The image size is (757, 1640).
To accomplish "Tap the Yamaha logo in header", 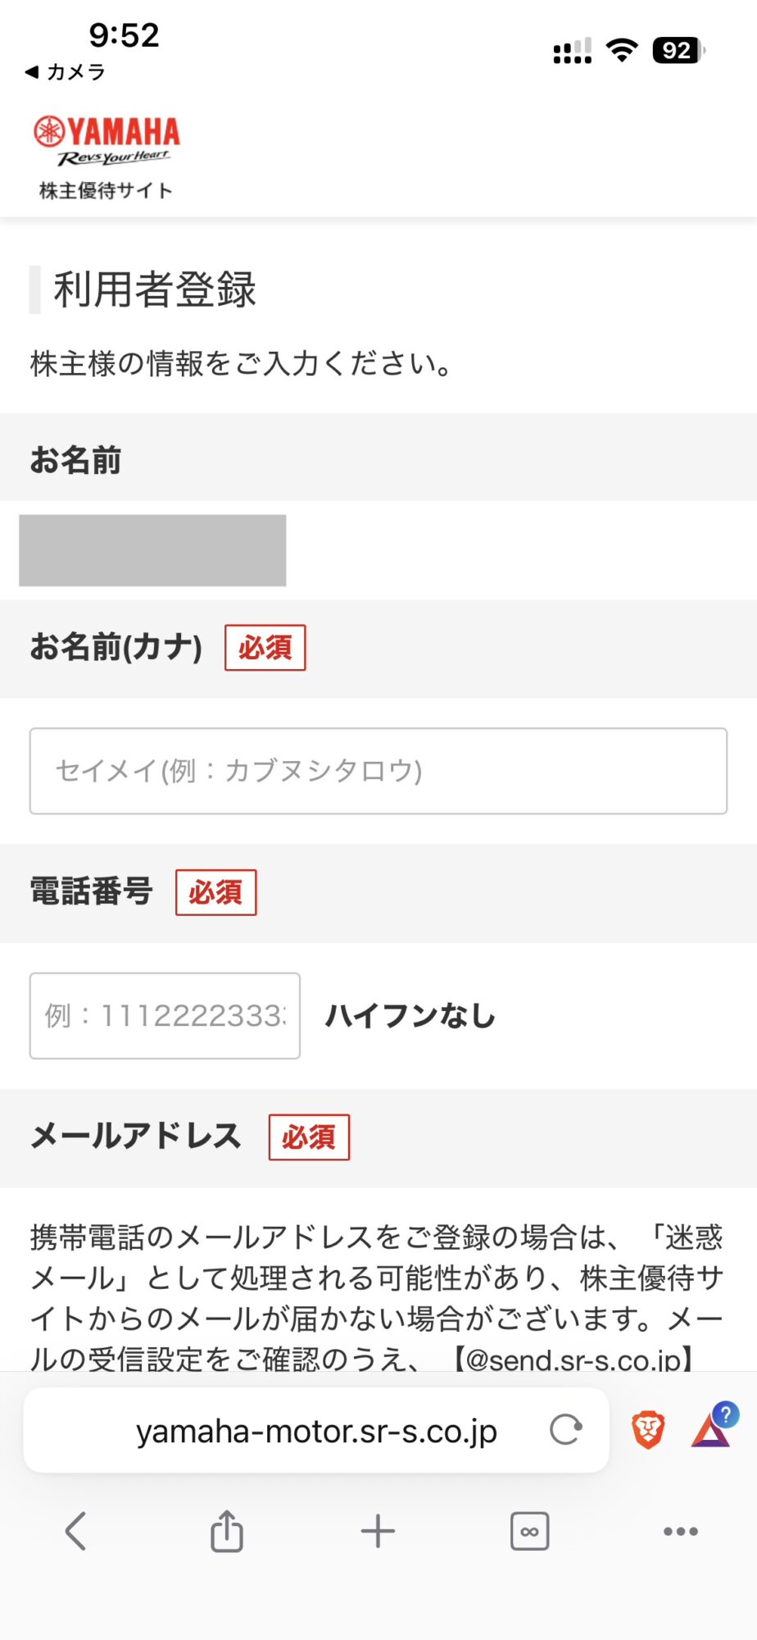I will pyautogui.click(x=107, y=139).
